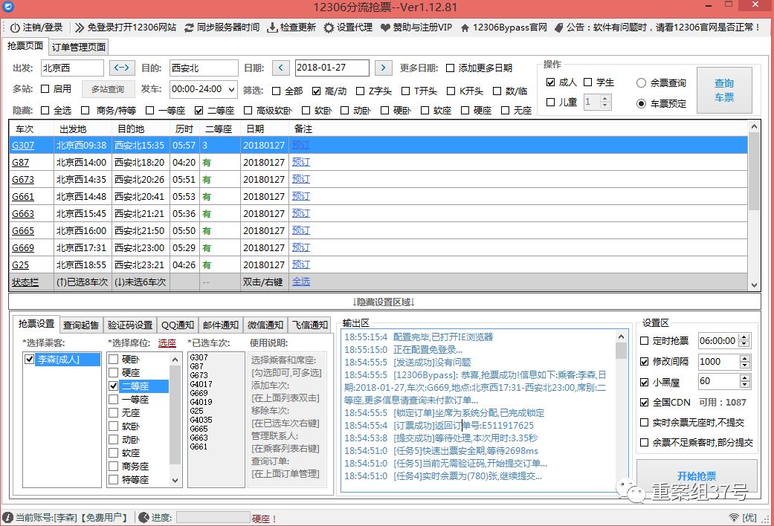The image size is (774, 526).
Task: Uncheck the 成人 passenger checkbox
Action: (550, 82)
